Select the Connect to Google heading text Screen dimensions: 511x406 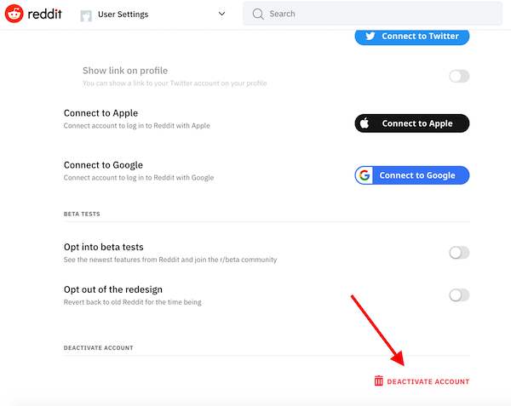click(103, 165)
